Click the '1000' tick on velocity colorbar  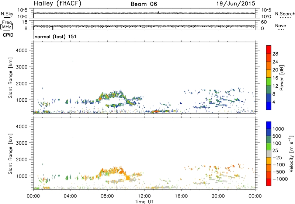click(278, 129)
